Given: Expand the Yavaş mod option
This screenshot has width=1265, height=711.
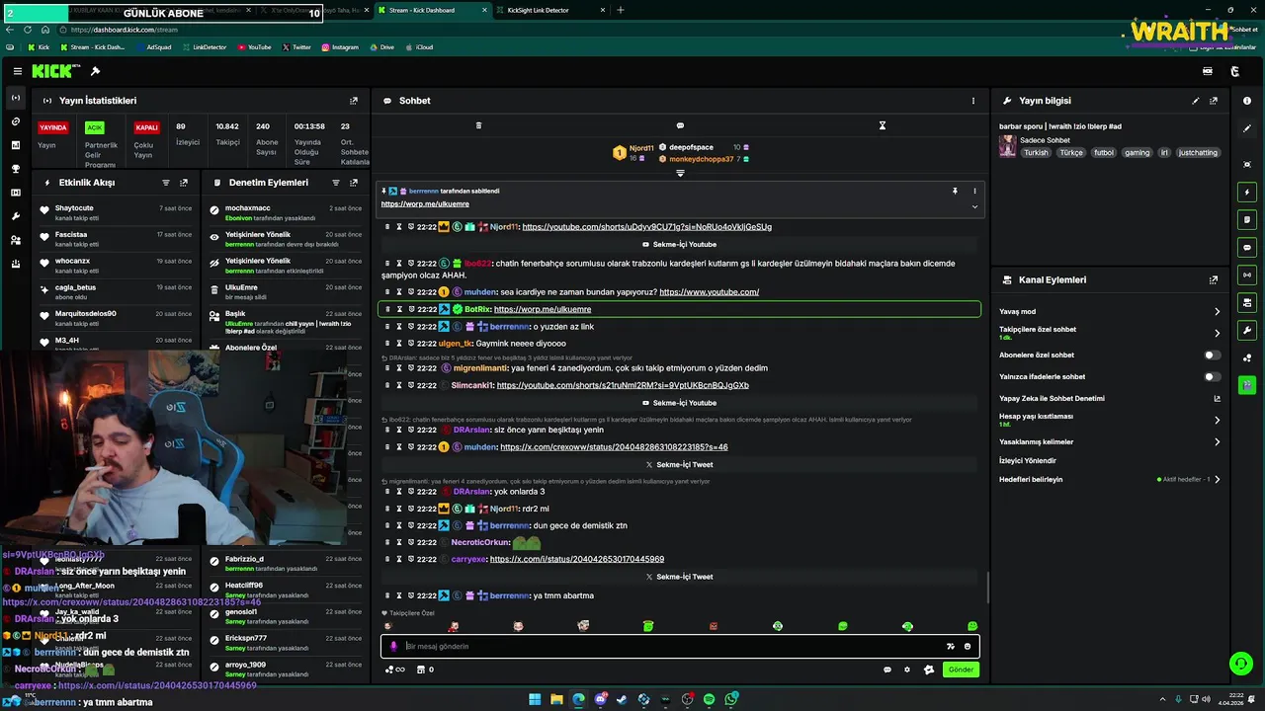Looking at the screenshot, I should tap(1217, 312).
